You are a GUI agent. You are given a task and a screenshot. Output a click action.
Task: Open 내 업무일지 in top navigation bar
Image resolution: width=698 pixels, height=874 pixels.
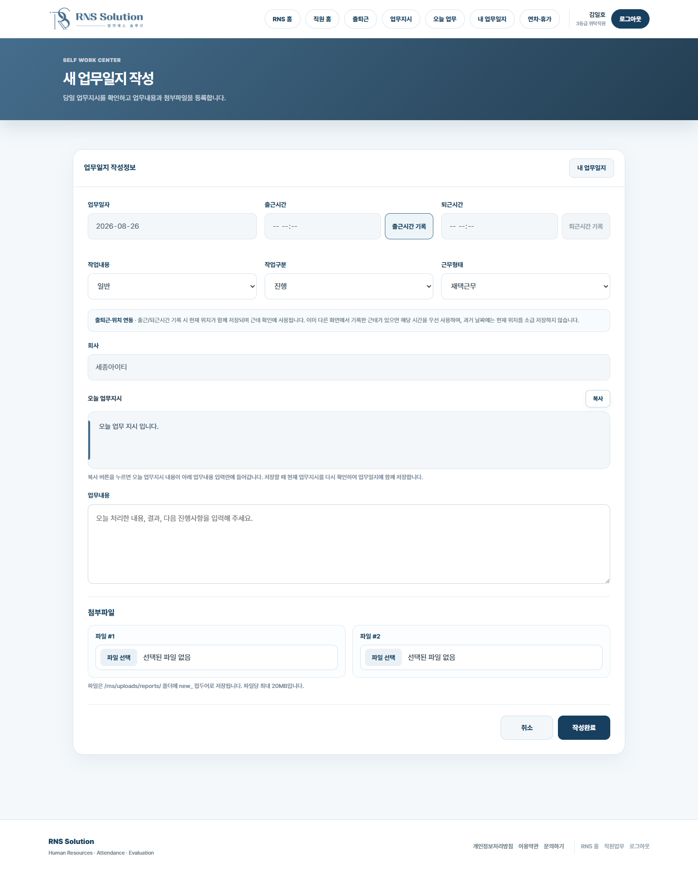(x=492, y=19)
